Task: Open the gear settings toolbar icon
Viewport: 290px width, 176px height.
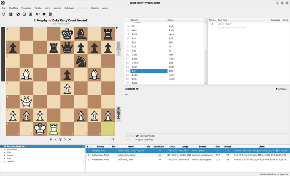Action: coord(44,14)
